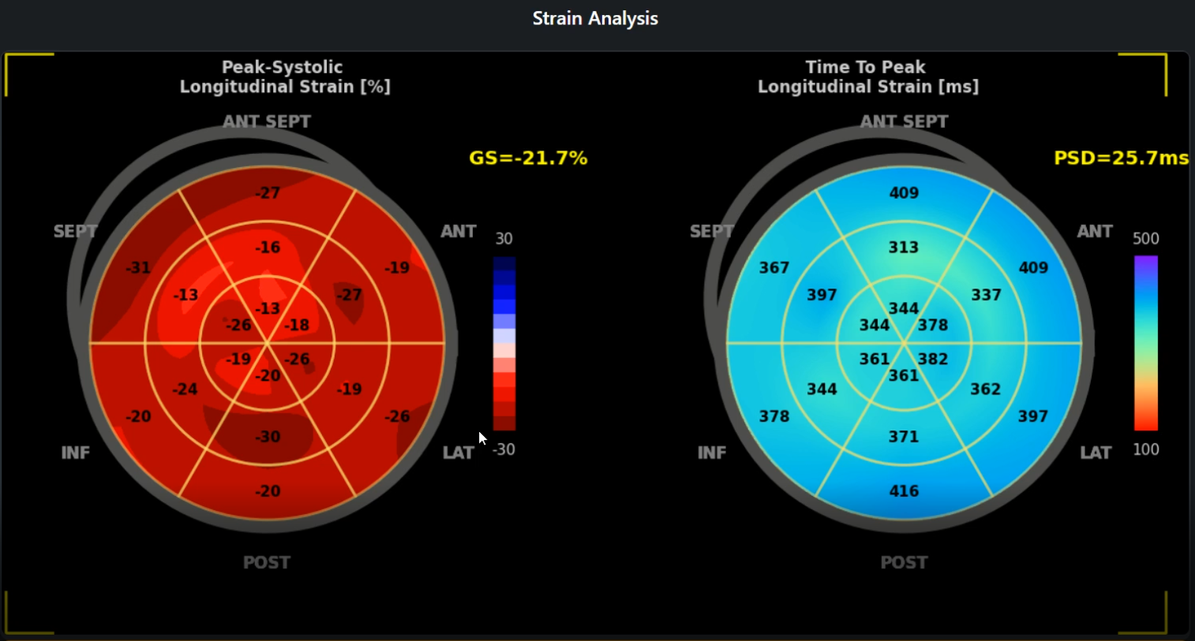Click the GS=-21.7% global strain value

coord(528,158)
